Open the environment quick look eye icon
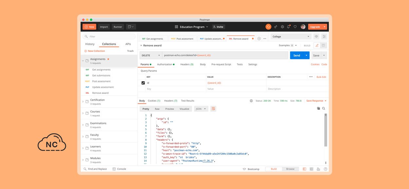 (316, 36)
